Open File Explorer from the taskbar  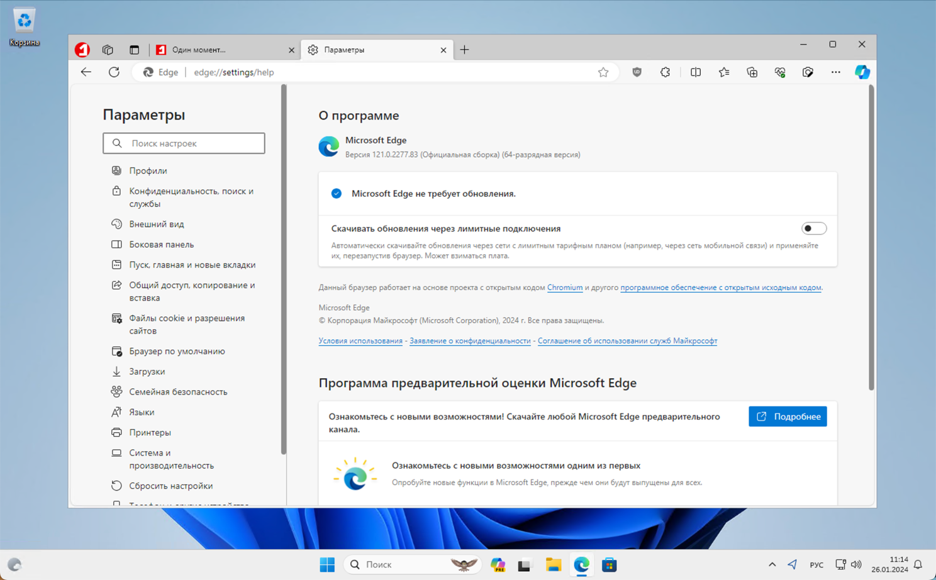[553, 565]
